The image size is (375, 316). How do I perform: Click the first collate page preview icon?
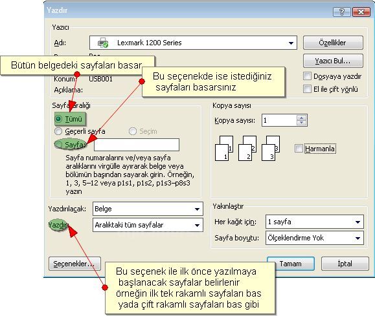tap(224, 148)
